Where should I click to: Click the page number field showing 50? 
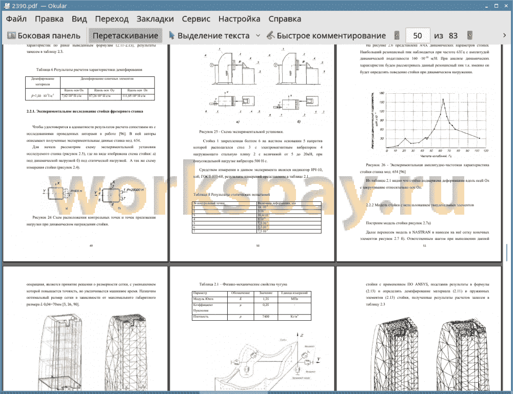(418, 35)
